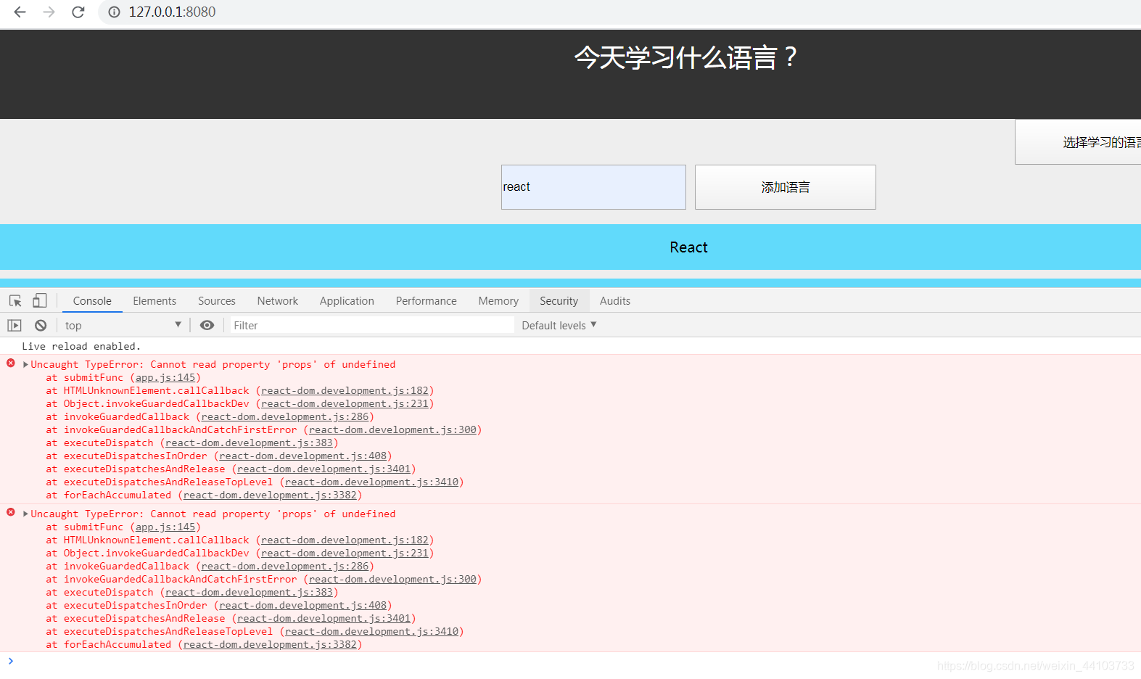Expand the second Uncaught TypeError entry
Viewport: 1141px width, 679px height.
[x=25, y=514]
